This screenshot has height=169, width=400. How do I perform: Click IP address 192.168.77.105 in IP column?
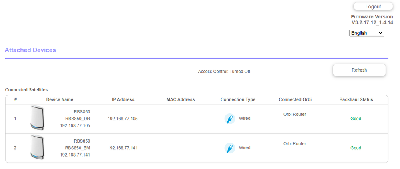point(123,119)
